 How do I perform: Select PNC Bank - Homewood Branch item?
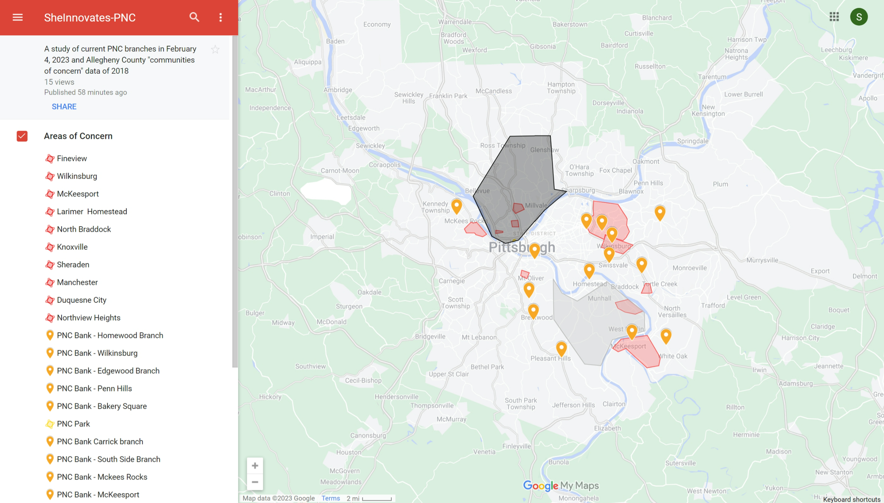point(110,335)
